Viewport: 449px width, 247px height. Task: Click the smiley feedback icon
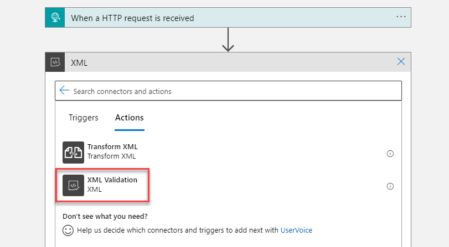(69, 229)
